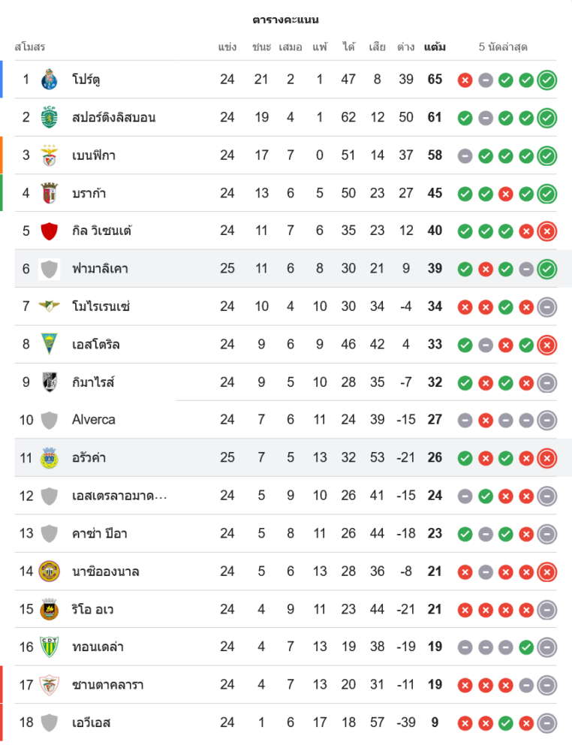Click the แต้ม points column header
Screen dimensions: 572x751
pos(435,47)
